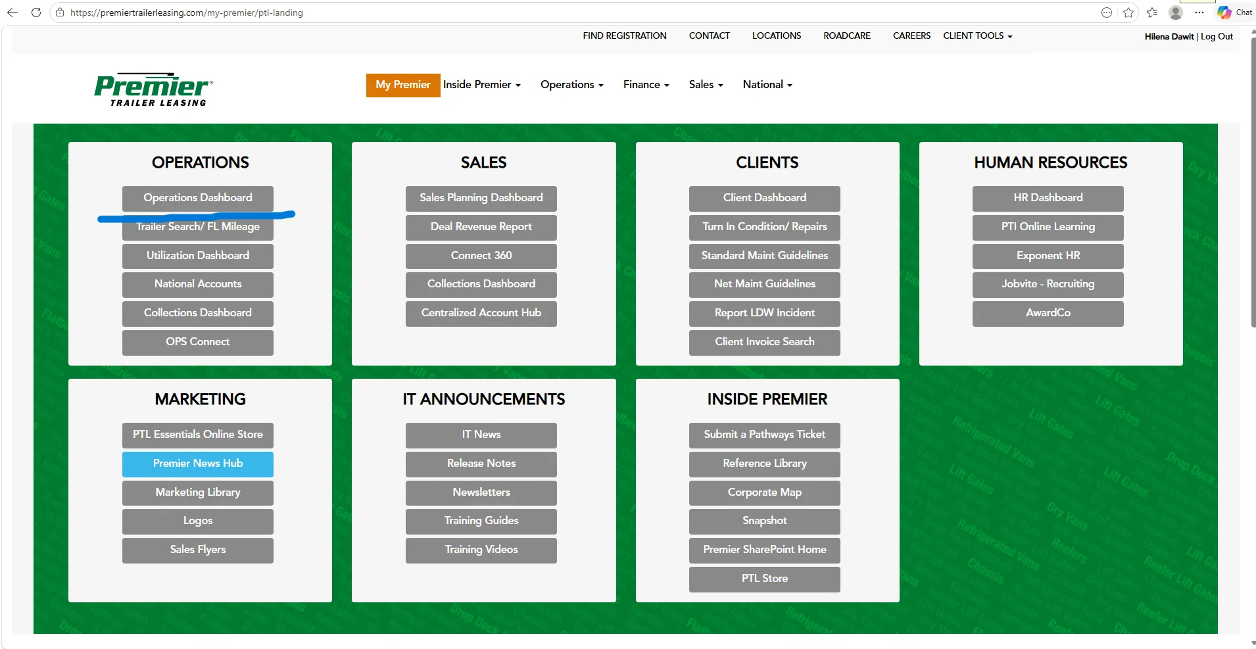
Task: Open Operations Dashboard button
Action: (198, 198)
